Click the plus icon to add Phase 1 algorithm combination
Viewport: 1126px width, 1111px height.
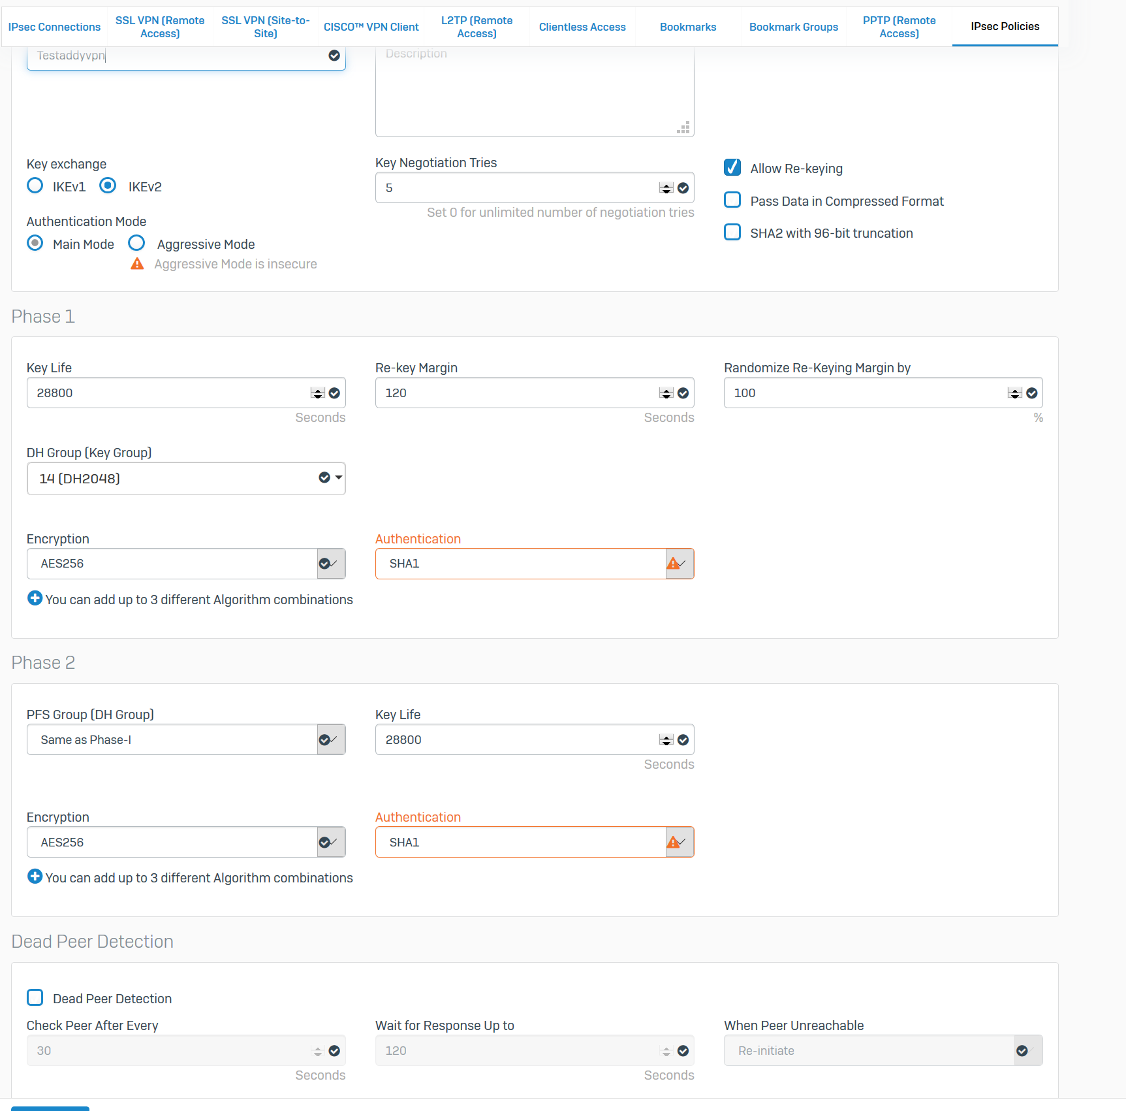tap(35, 598)
